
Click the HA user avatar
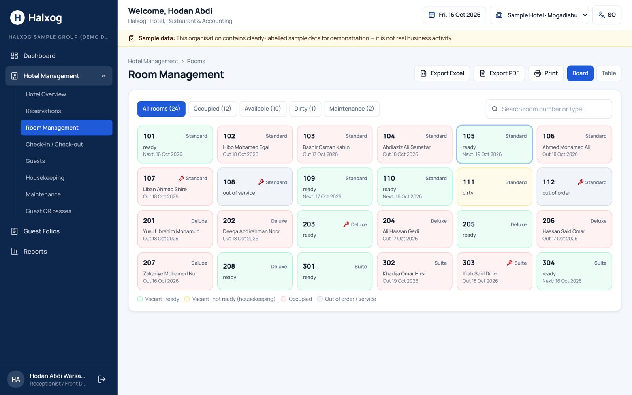(16, 380)
